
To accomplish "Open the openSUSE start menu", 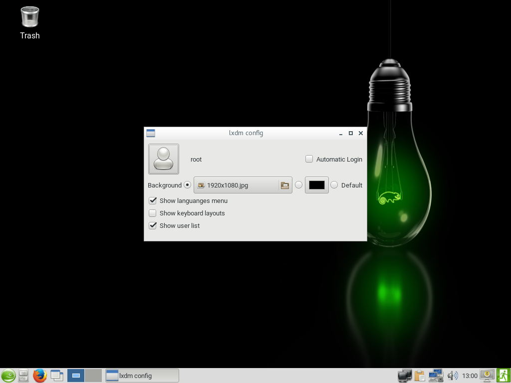I will 8,376.
